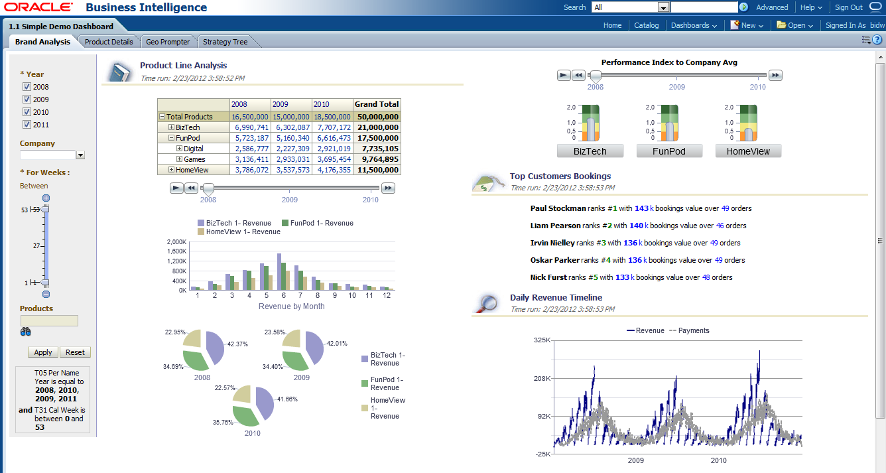Apply the prompt filters
This screenshot has height=473, width=886.
click(43, 352)
